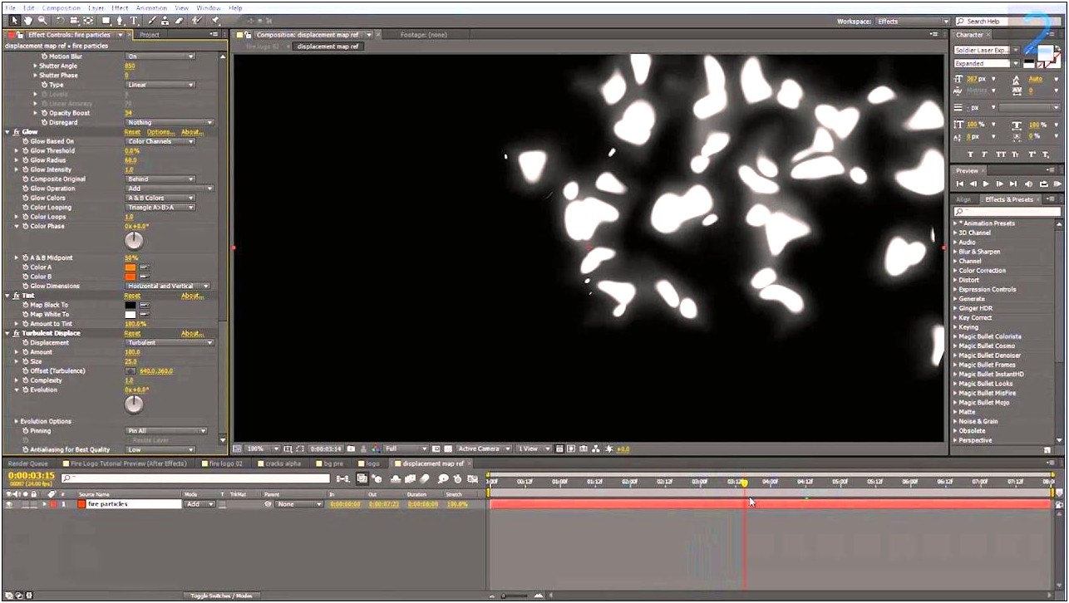The height and width of the screenshot is (603, 1069).
Task: Select the Zoom magnifier tool
Action: [x=41, y=20]
